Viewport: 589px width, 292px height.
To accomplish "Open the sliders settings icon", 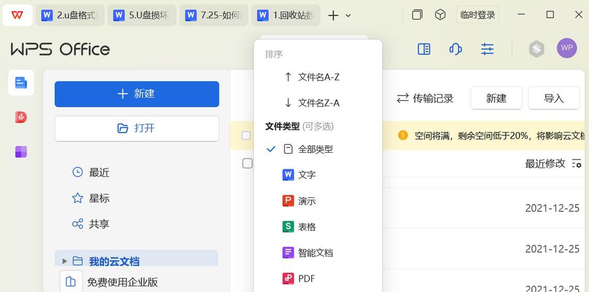I will 487,49.
